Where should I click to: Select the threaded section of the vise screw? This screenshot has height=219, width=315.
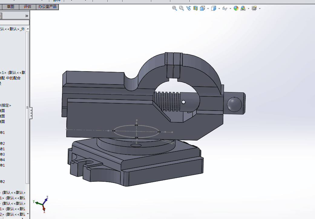tap(167, 101)
